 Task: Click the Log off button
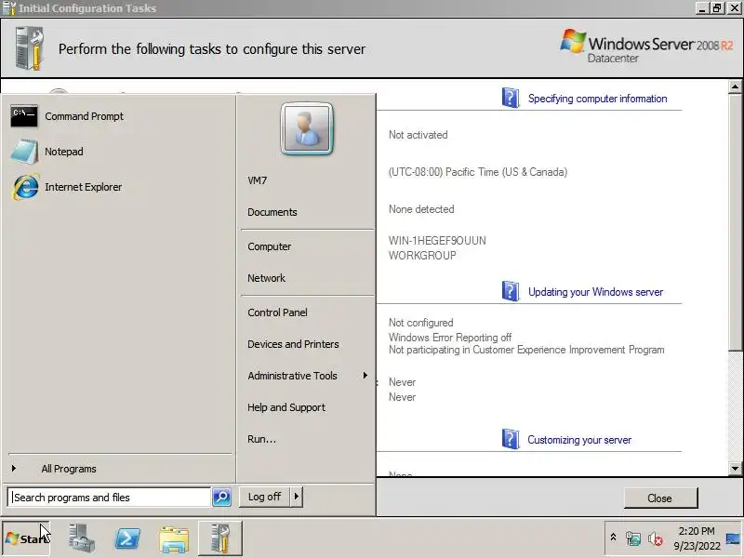click(264, 497)
